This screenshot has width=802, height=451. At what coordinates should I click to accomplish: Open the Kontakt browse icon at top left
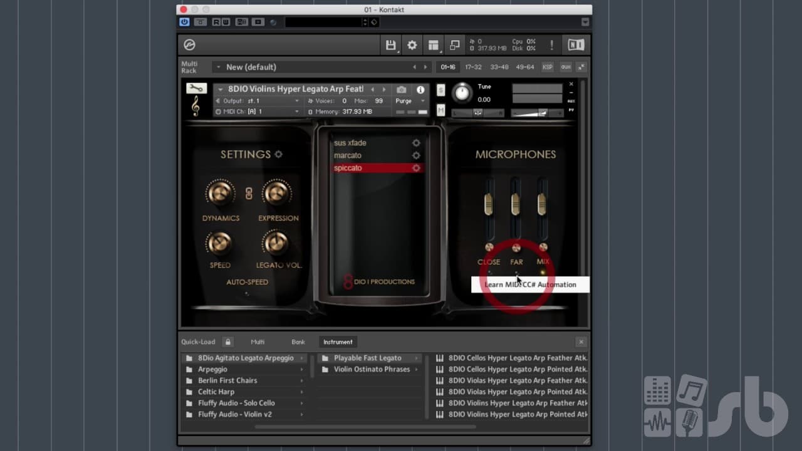coord(189,45)
